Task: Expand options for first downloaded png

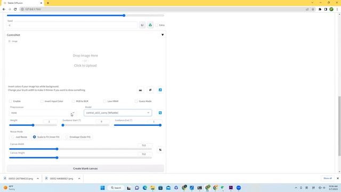Action: click(38, 179)
